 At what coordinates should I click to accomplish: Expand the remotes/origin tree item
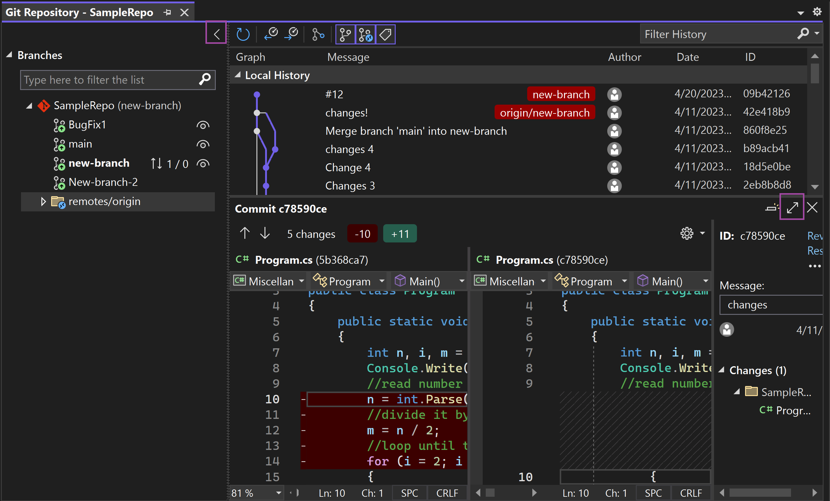pyautogui.click(x=42, y=201)
